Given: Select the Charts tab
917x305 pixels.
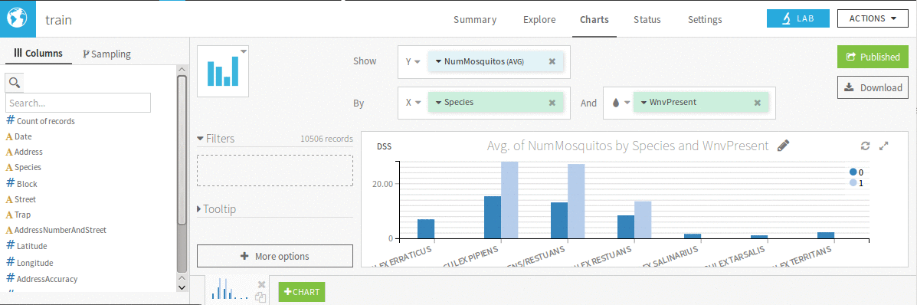Looking at the screenshot, I should point(594,19).
